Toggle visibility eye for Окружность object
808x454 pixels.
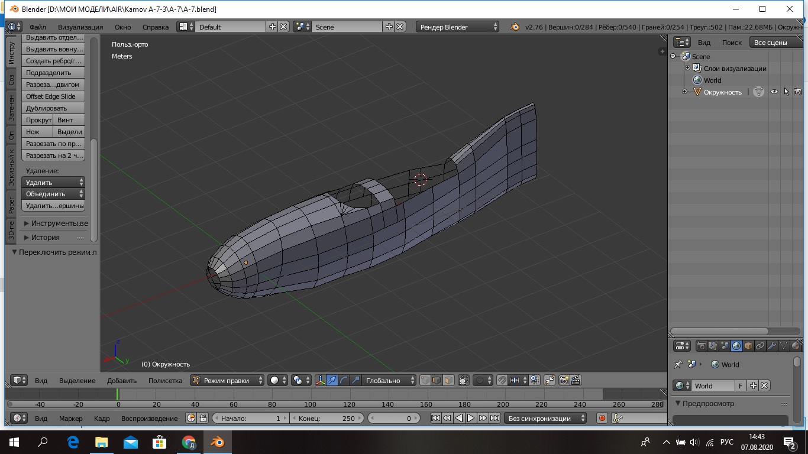(x=774, y=92)
